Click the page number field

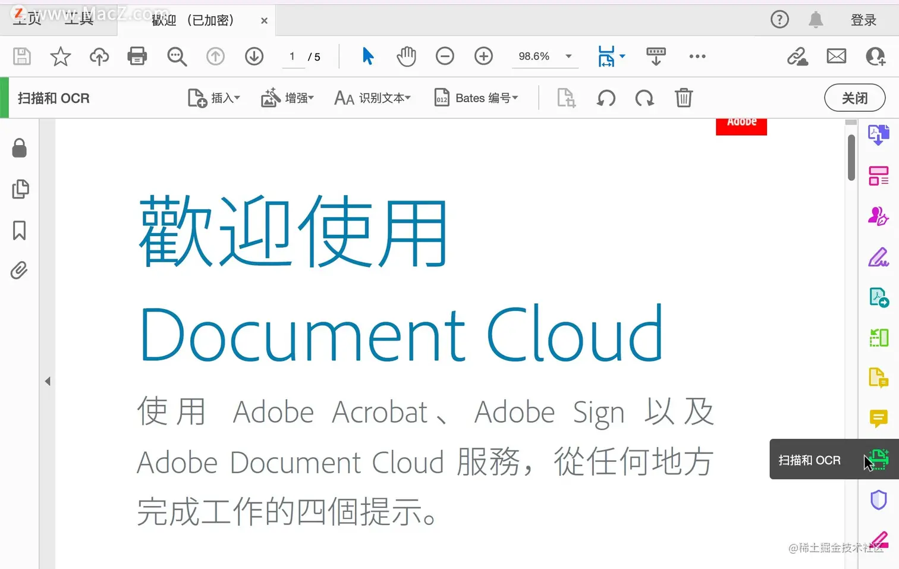tap(293, 56)
